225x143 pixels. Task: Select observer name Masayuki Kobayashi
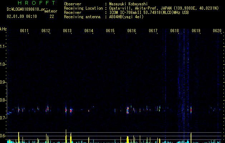(x=128, y=4)
